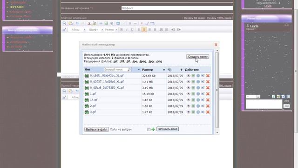Toggle bold formatting in top editor
The height and width of the screenshot is (168, 298).
[122, 29]
